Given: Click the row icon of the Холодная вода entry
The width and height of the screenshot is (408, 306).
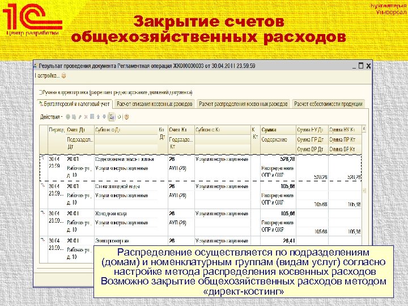Looking at the screenshot, I should coord(43,213).
